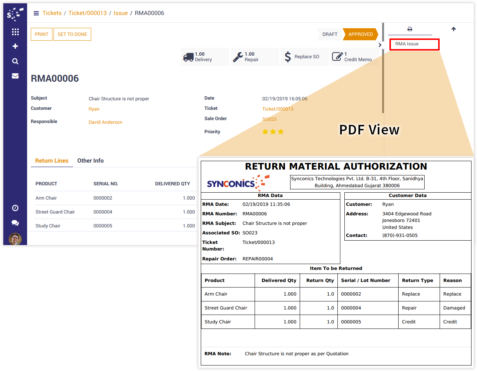Screen dimensions: 477x371
Task: Toggle the hamburger menu beside Tickets
Action: (36, 13)
